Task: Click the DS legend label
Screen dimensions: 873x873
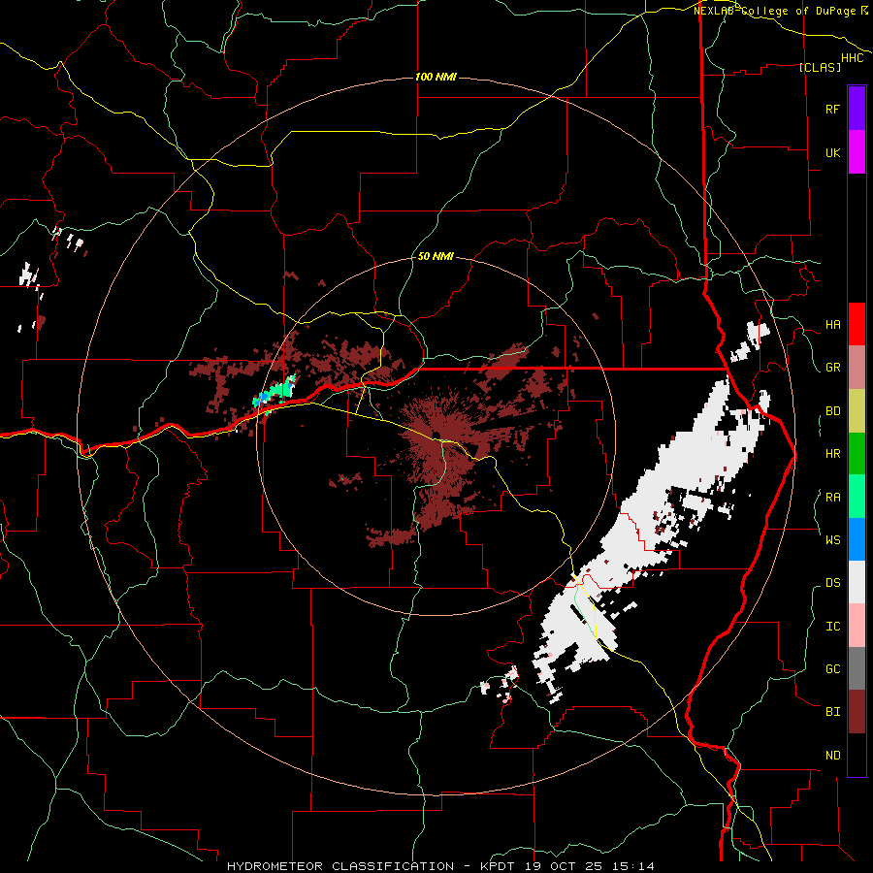Action: pyautogui.click(x=832, y=582)
